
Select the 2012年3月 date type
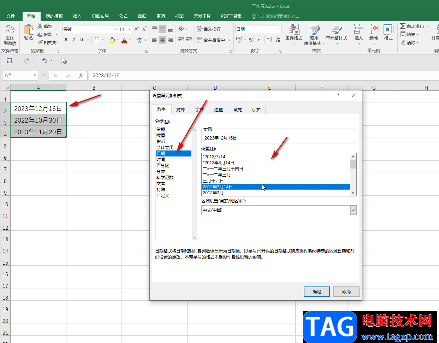pyautogui.click(x=275, y=193)
